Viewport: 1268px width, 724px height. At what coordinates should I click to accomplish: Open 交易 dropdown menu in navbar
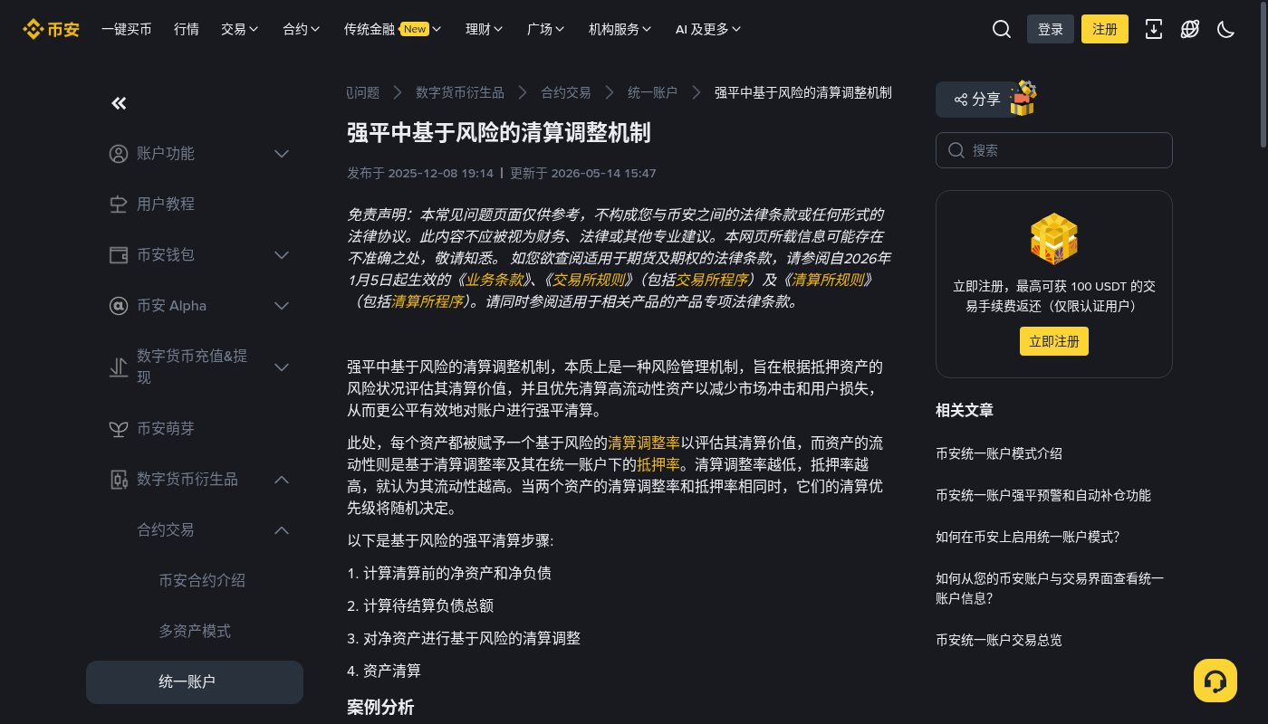click(240, 29)
